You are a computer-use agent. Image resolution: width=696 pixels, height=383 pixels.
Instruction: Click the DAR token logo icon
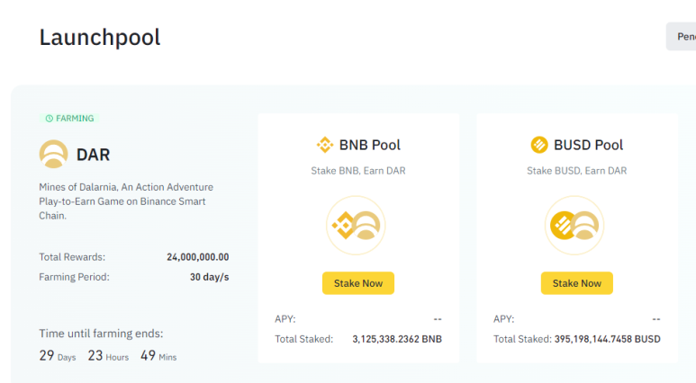point(54,155)
